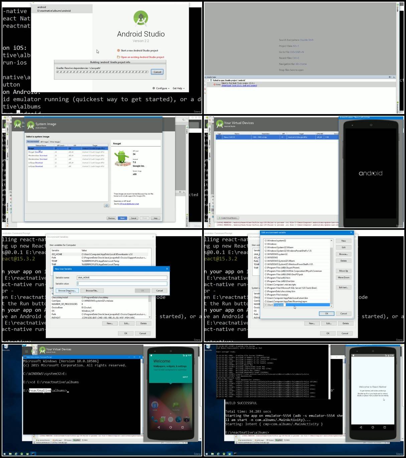Click Previous in the System Image dialog

point(111,218)
